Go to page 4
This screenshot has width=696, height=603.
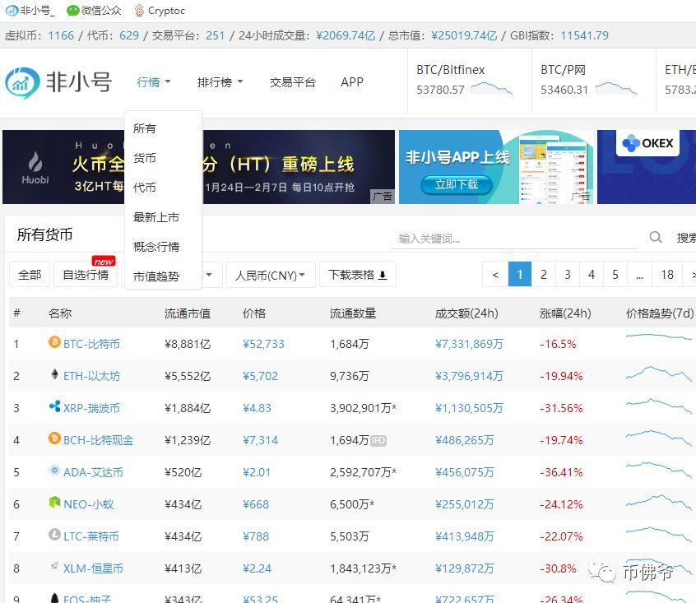(592, 275)
